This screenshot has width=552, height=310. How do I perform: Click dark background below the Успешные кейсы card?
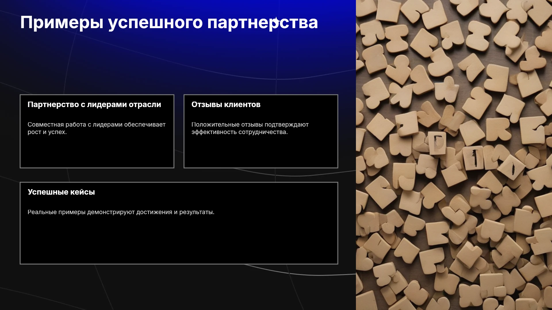click(179, 287)
